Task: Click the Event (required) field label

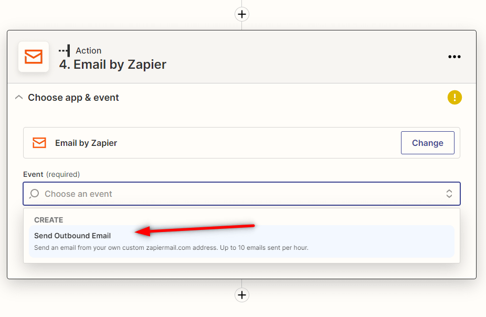Action: [x=51, y=174]
